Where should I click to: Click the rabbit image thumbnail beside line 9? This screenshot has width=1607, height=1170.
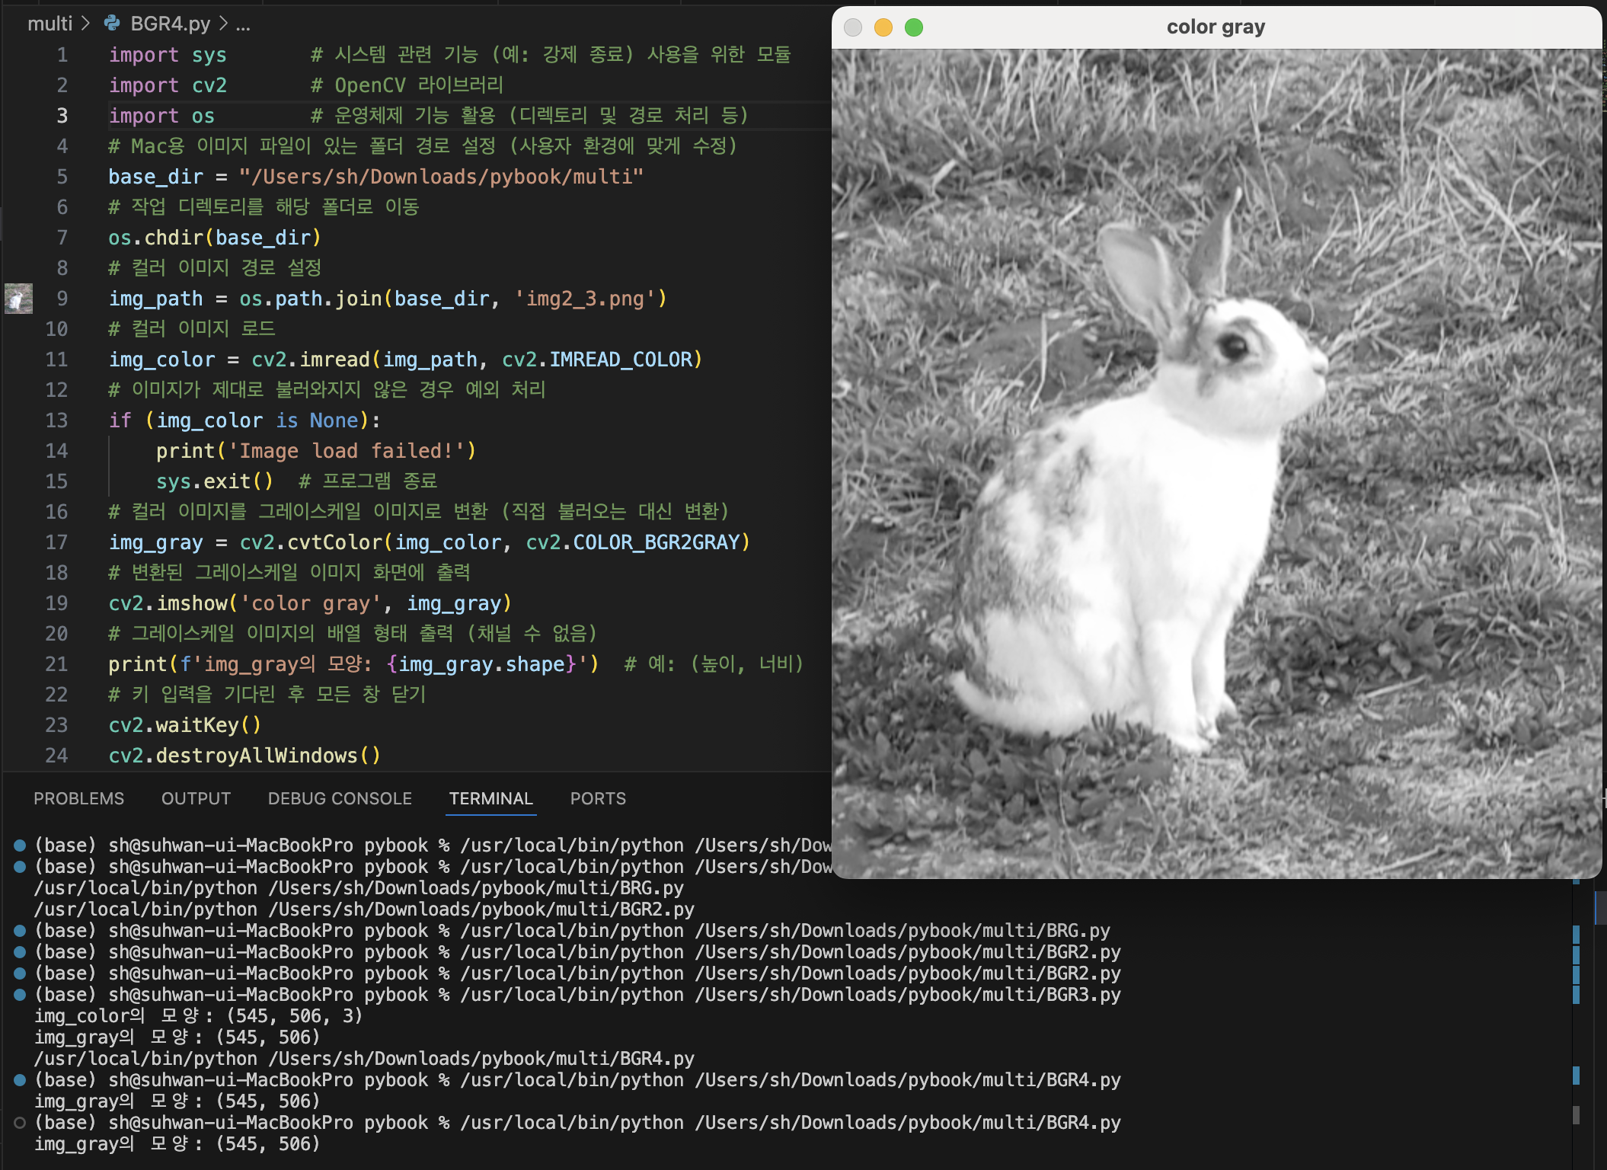click(18, 299)
